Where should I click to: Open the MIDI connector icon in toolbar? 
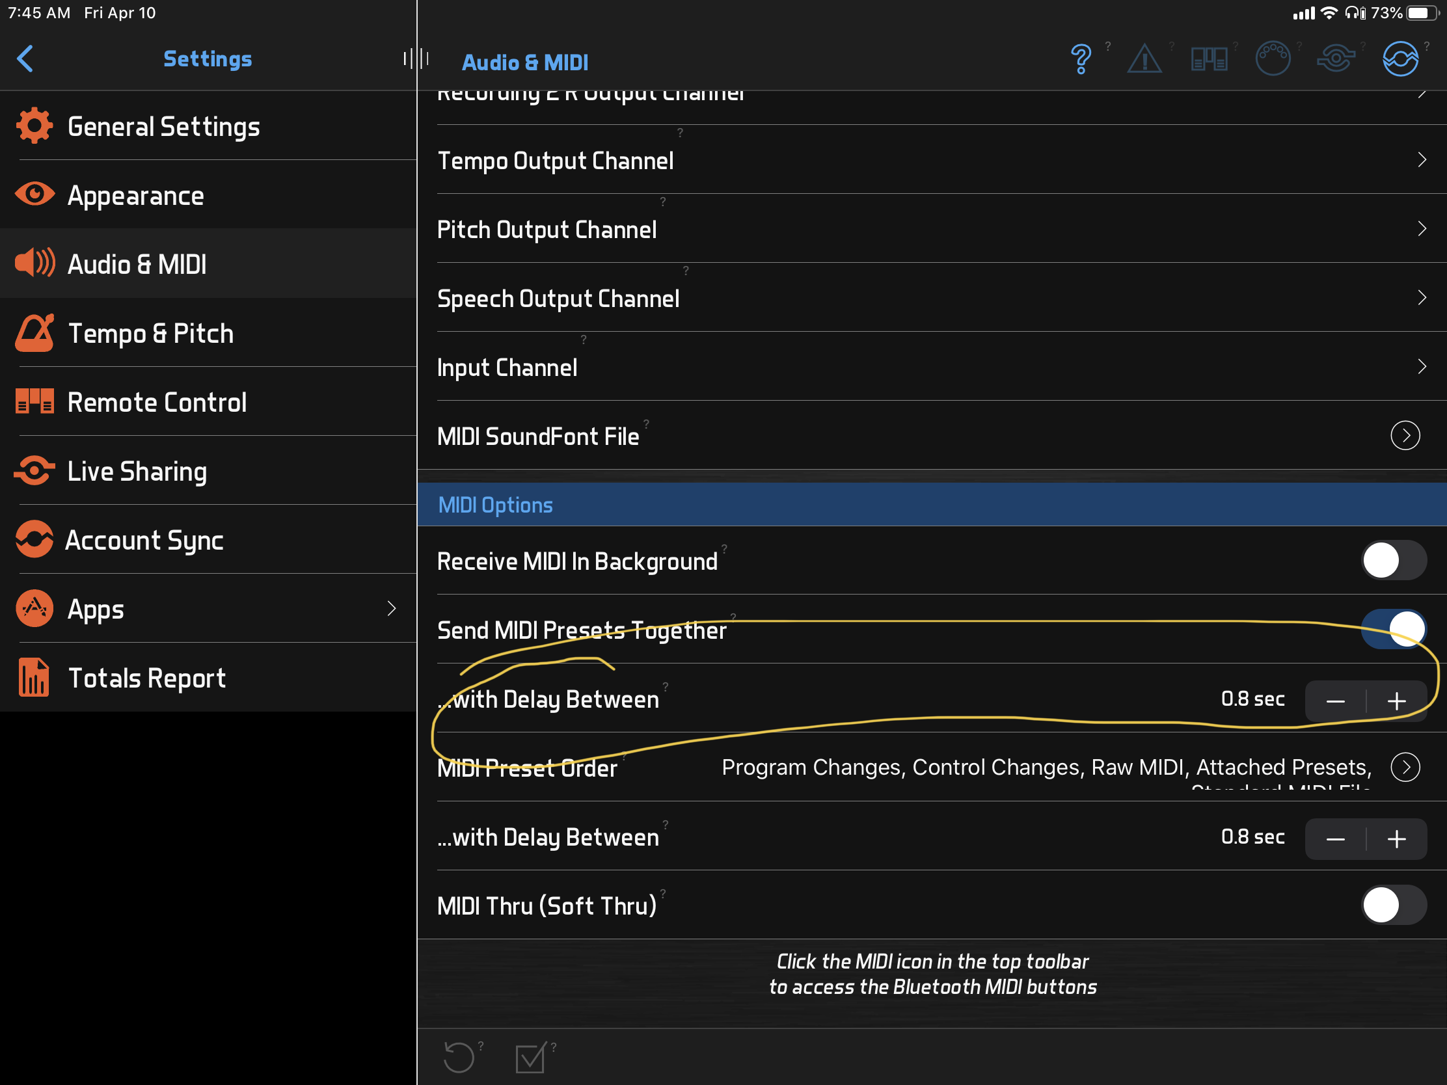pyautogui.click(x=1273, y=59)
